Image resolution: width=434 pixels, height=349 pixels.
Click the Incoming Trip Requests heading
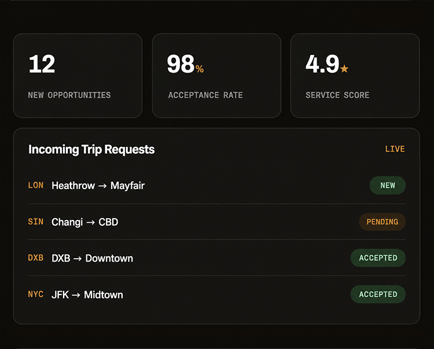click(x=91, y=150)
